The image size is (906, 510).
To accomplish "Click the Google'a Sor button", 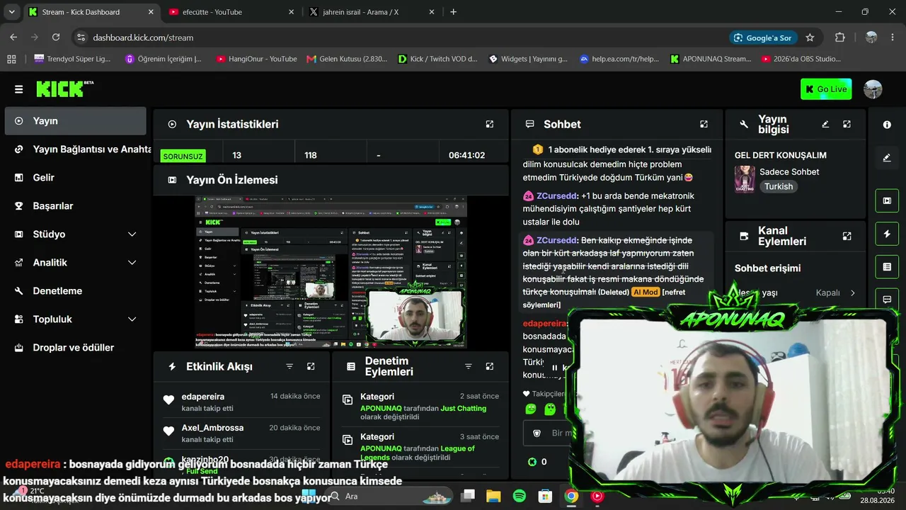I will [763, 38].
